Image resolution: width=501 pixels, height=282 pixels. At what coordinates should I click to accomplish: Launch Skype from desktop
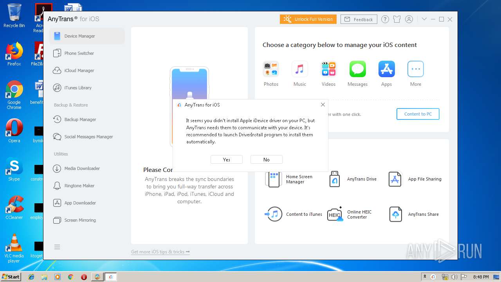(14, 169)
